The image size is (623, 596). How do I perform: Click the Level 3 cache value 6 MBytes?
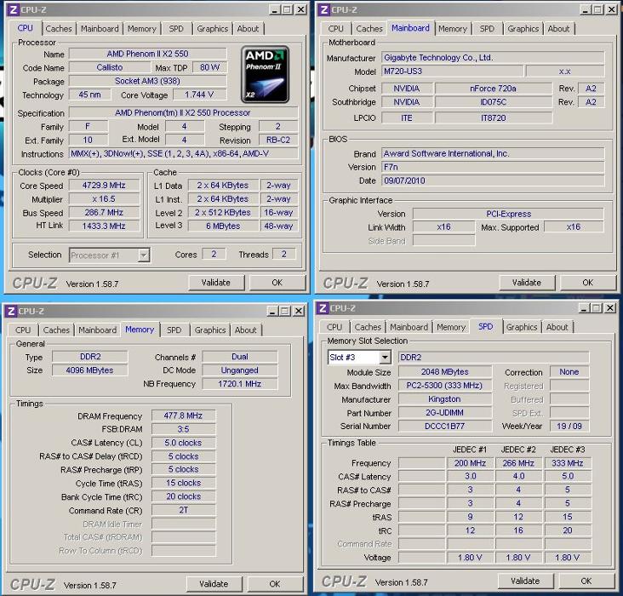[223, 226]
